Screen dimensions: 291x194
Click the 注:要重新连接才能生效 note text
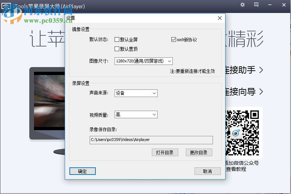pyautogui.click(x=192, y=71)
